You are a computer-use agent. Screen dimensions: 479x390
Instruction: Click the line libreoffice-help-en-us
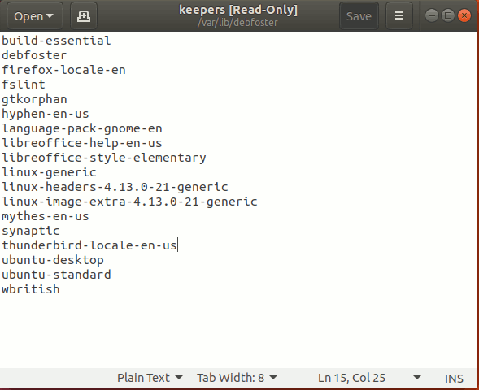point(82,143)
